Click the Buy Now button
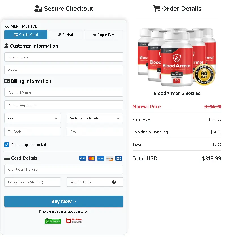The height and width of the screenshot is (239, 228). (63, 201)
